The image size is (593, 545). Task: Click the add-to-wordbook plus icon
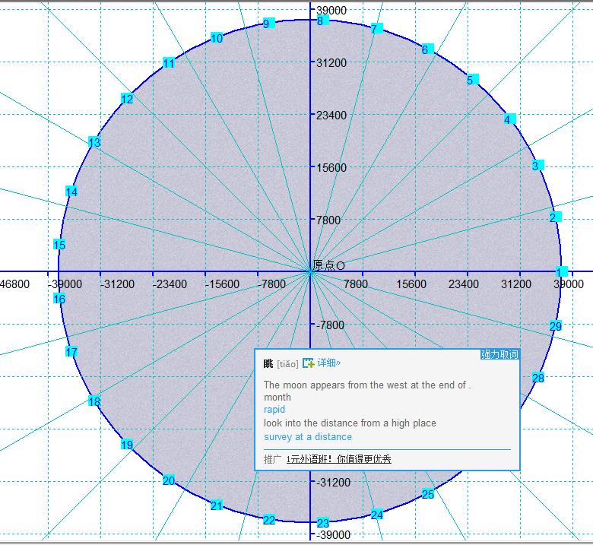(308, 363)
